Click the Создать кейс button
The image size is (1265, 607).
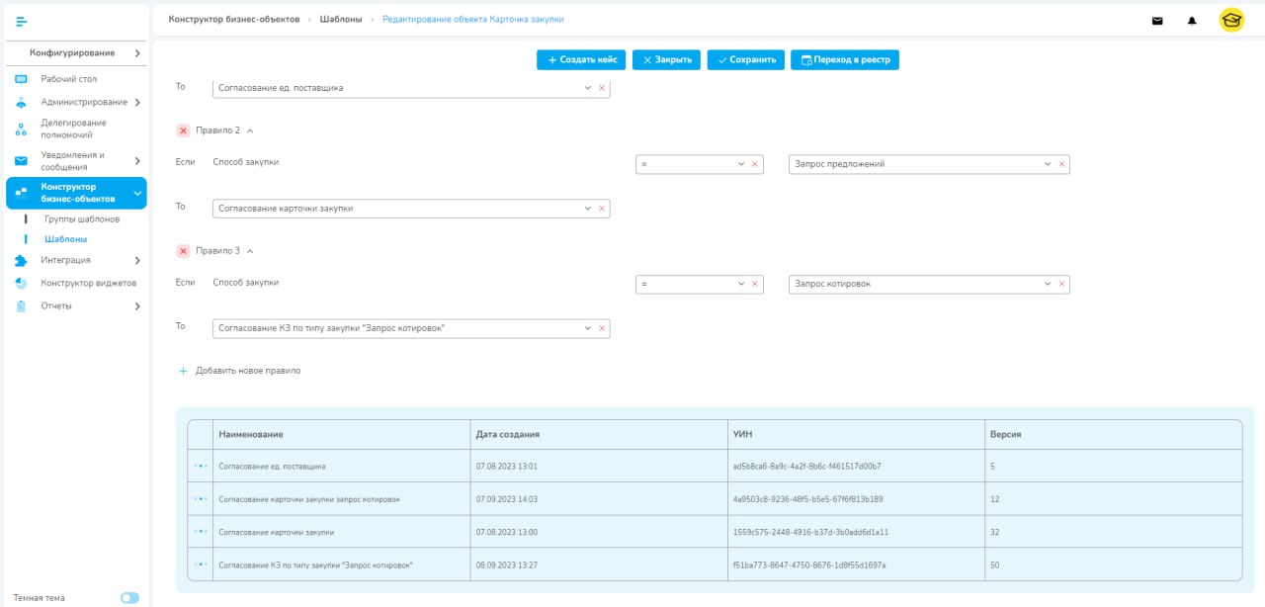click(x=582, y=59)
